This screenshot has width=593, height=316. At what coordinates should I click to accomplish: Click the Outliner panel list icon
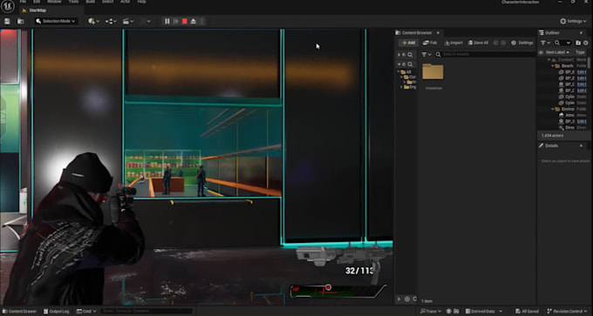tap(542, 33)
